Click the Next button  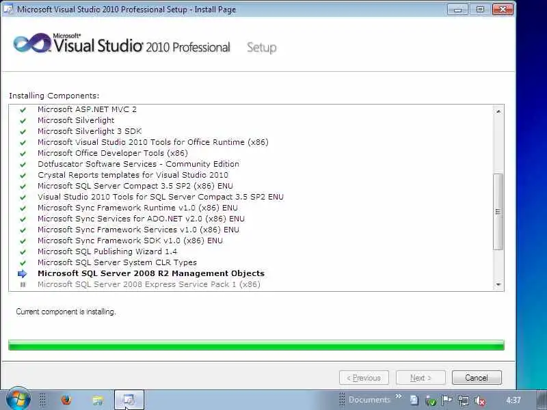[421, 378]
